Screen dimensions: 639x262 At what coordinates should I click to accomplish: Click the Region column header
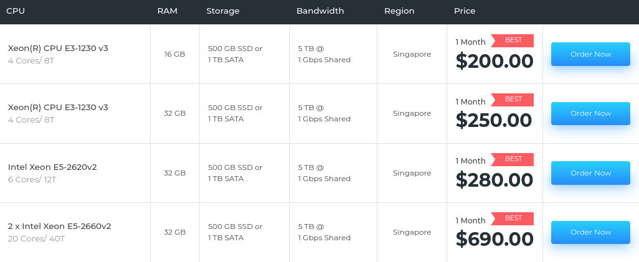click(x=399, y=11)
